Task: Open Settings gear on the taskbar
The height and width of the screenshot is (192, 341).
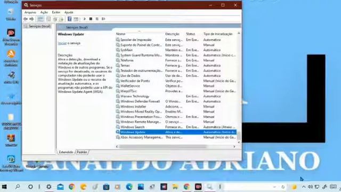Action: pyautogui.click(x=49, y=187)
